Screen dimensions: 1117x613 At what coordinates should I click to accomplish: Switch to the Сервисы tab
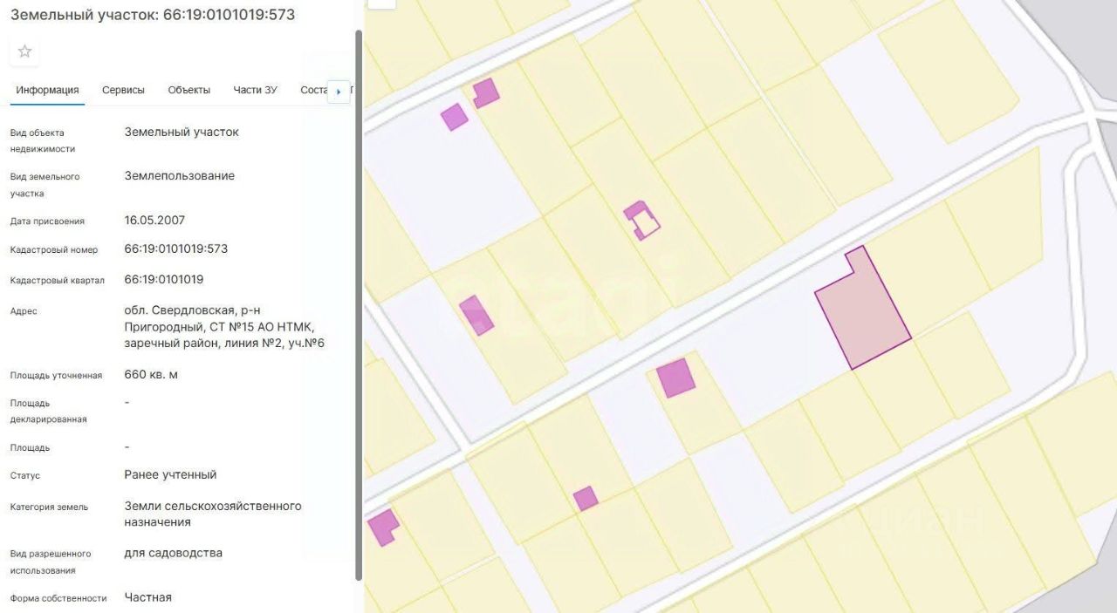point(123,90)
